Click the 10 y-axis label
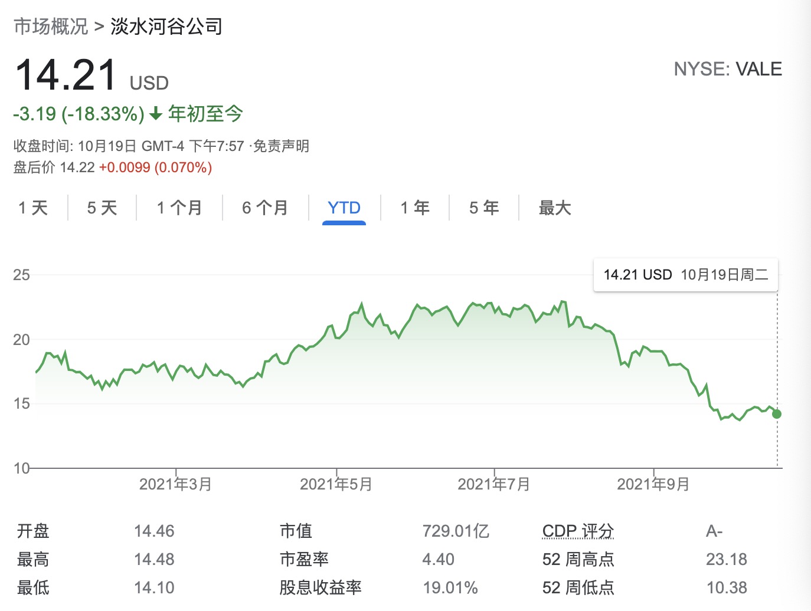Image resolution: width=811 pixels, height=611 pixels. click(21, 468)
